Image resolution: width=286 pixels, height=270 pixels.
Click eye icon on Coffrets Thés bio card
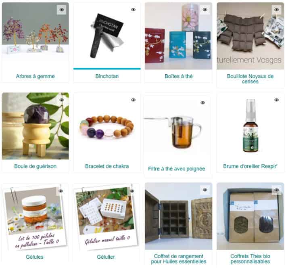coord(277,190)
